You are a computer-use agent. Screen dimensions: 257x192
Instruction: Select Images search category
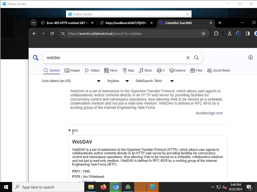tap(72, 70)
